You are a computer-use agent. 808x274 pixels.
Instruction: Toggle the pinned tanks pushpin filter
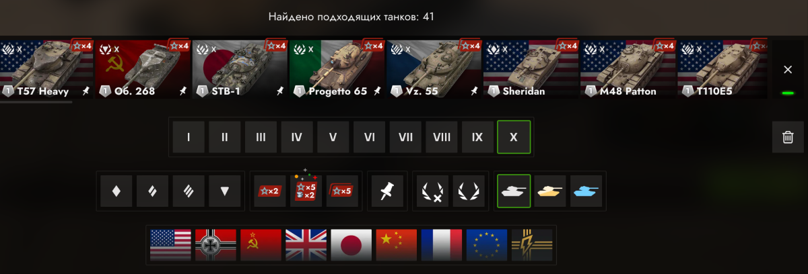click(x=386, y=191)
